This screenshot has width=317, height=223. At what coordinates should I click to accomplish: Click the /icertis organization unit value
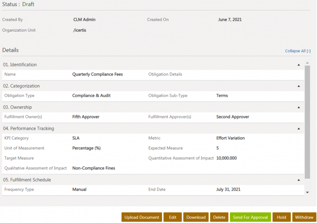click(79, 30)
